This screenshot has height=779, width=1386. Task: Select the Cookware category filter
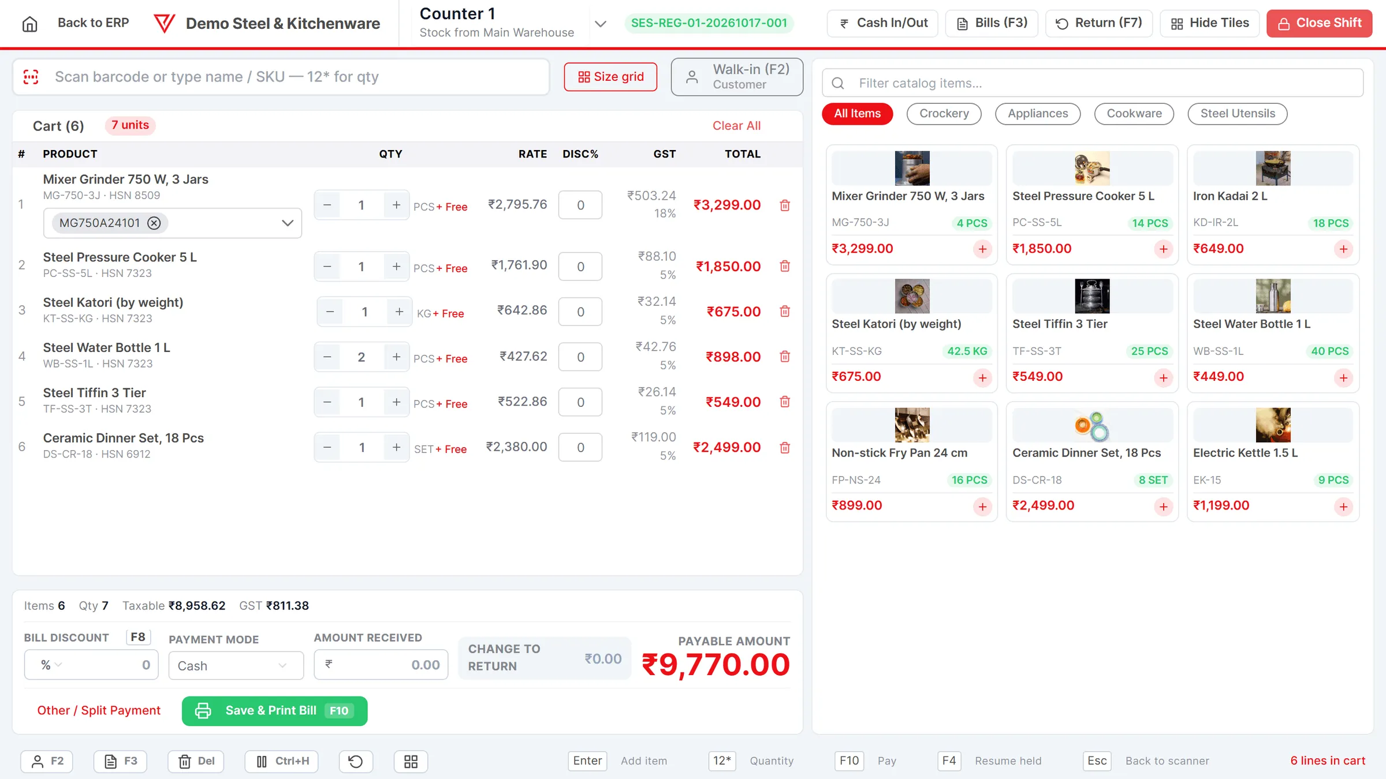point(1134,114)
